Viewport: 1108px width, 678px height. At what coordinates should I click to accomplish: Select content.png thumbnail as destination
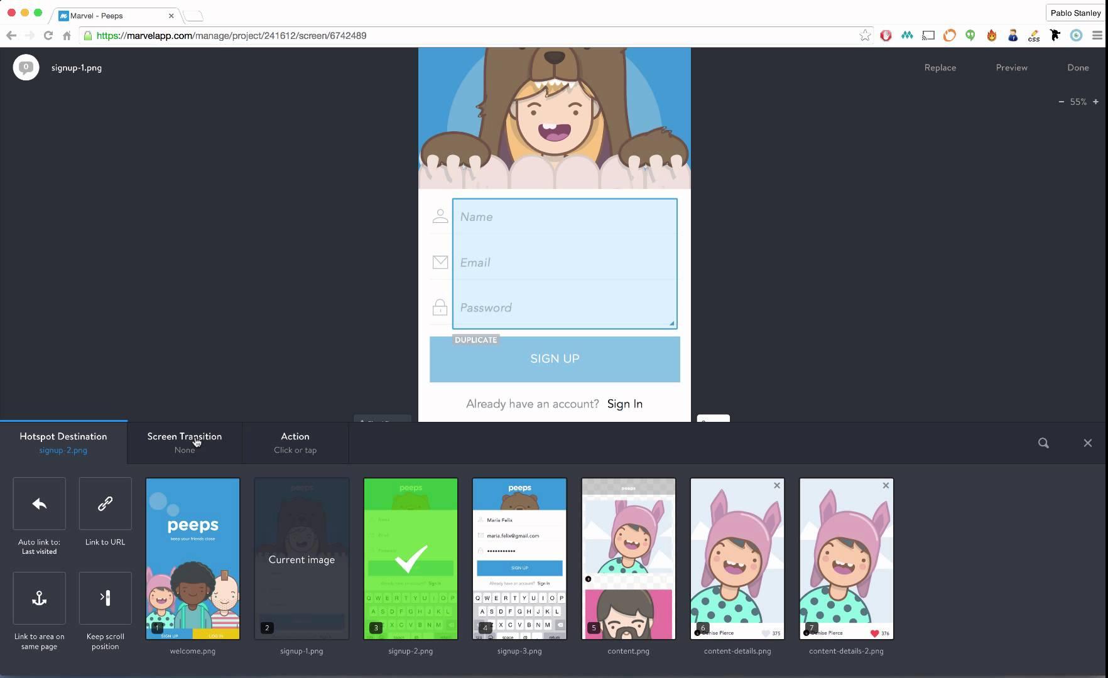click(x=629, y=559)
